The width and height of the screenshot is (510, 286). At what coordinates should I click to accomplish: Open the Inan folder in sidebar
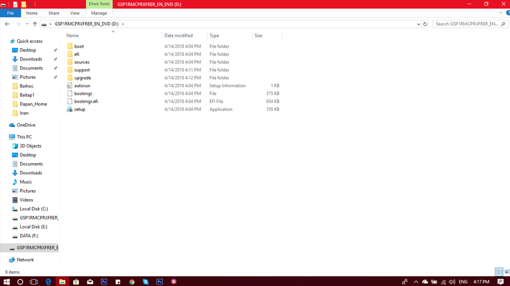point(24,113)
